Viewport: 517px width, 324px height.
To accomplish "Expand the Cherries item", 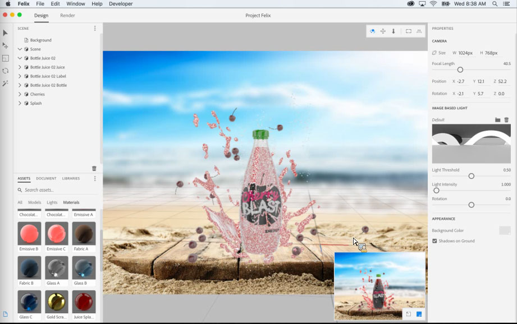I will pos(20,94).
